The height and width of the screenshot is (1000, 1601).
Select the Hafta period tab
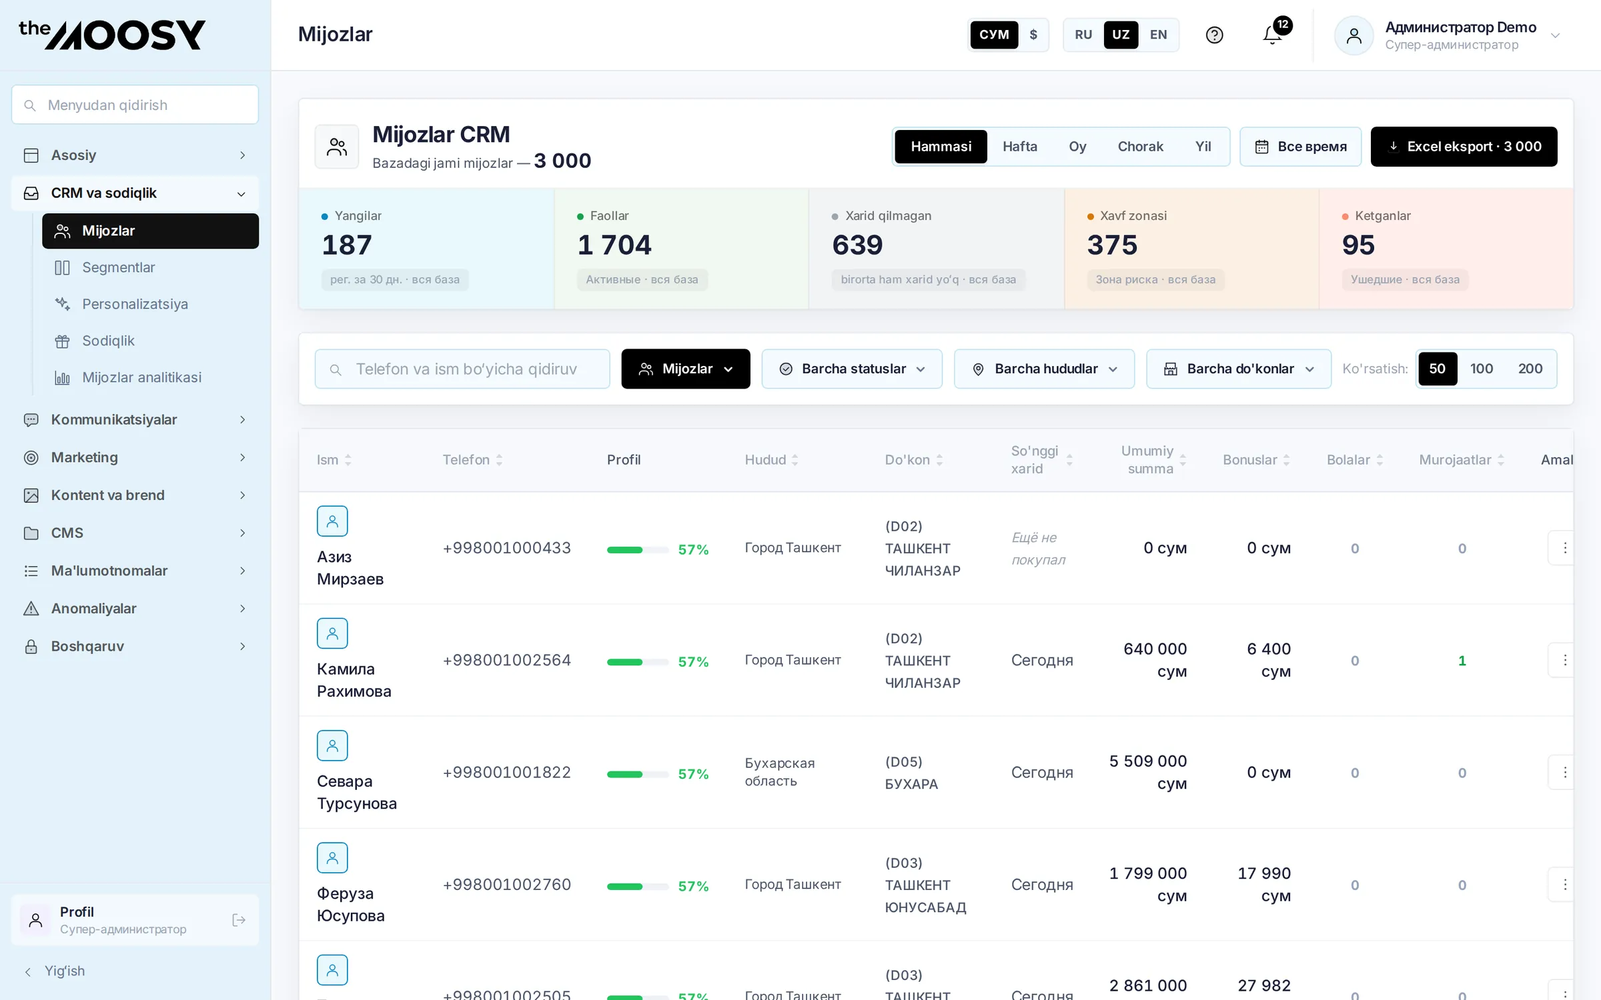[x=1019, y=147]
